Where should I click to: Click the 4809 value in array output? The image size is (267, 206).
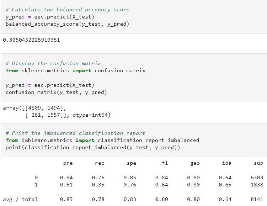tap(32, 108)
